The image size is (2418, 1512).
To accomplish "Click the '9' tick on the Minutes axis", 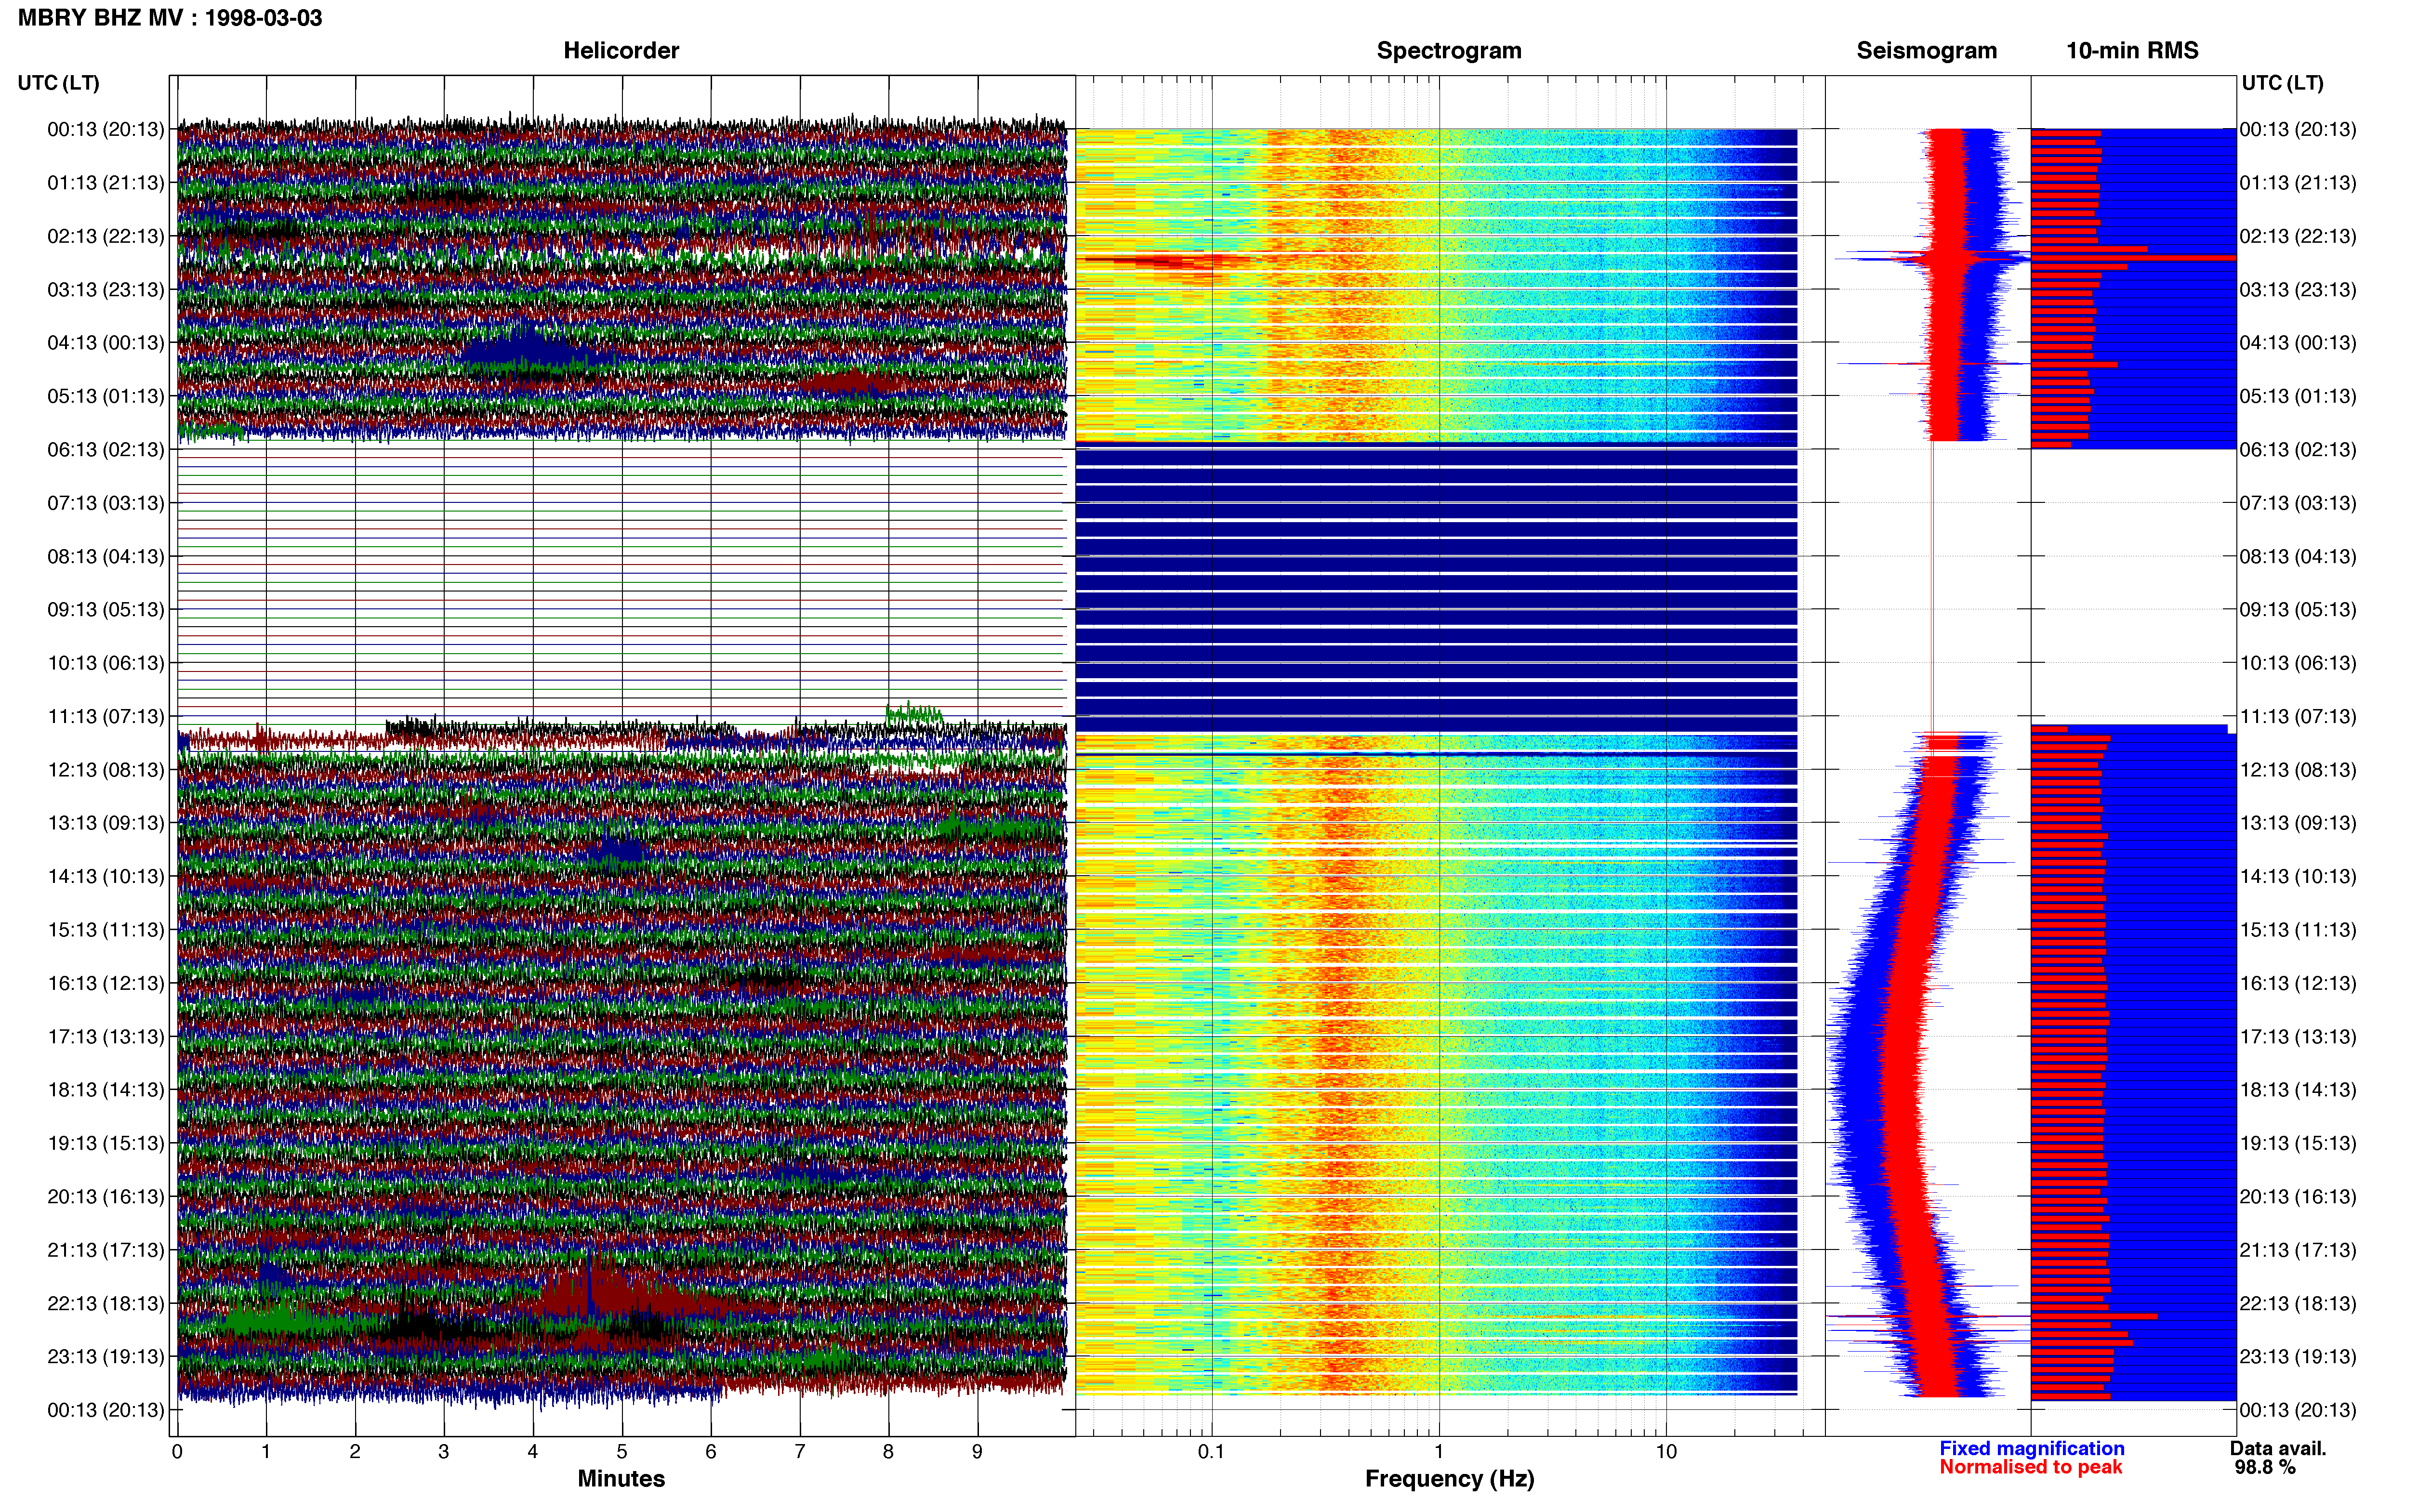I will (977, 1451).
